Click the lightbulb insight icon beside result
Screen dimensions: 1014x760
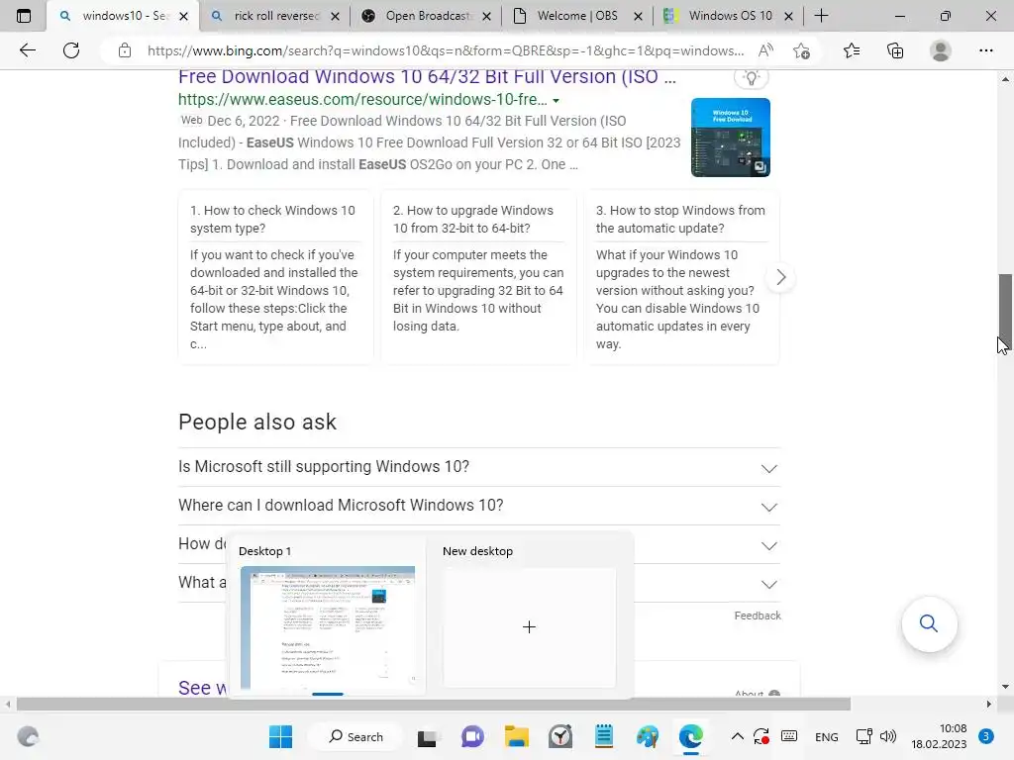pyautogui.click(x=752, y=78)
